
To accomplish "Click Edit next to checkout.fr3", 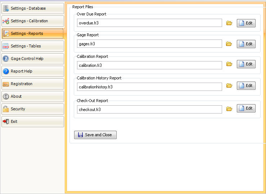I will [246, 108].
